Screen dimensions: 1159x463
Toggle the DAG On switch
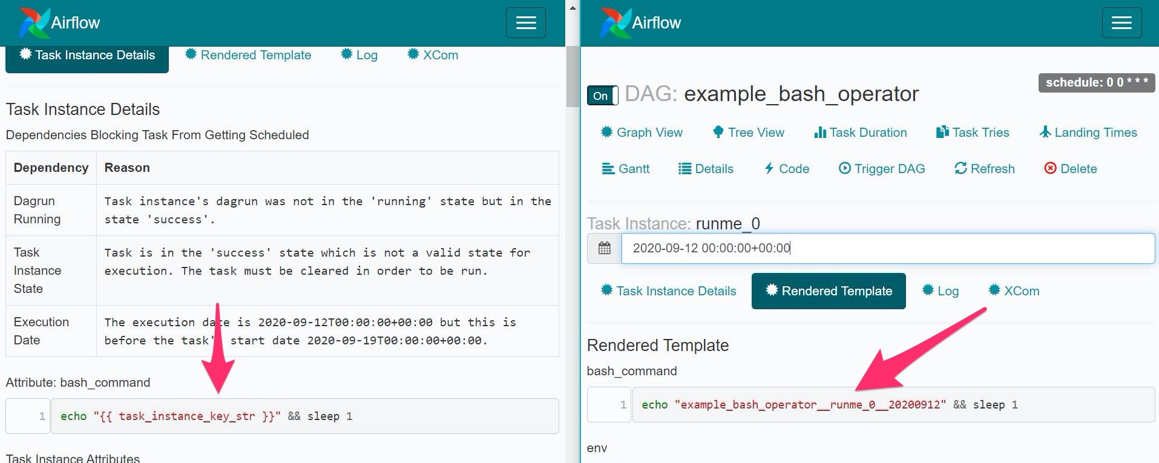pyautogui.click(x=603, y=96)
